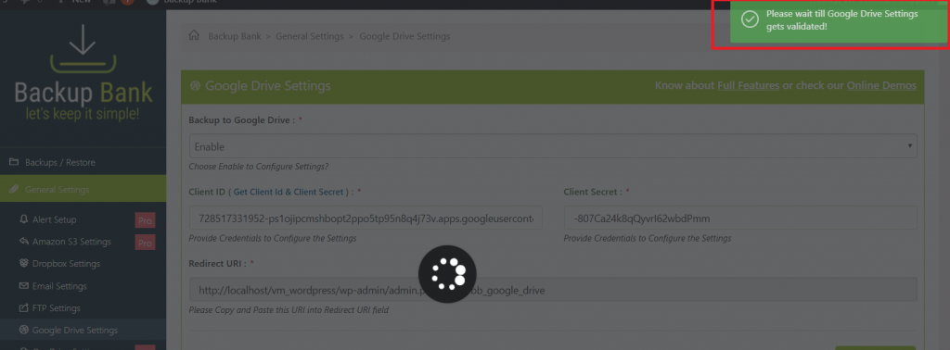Image resolution: width=950 pixels, height=350 pixels.
Task: Click credentials hint under Client Secret field
Action: coord(648,238)
